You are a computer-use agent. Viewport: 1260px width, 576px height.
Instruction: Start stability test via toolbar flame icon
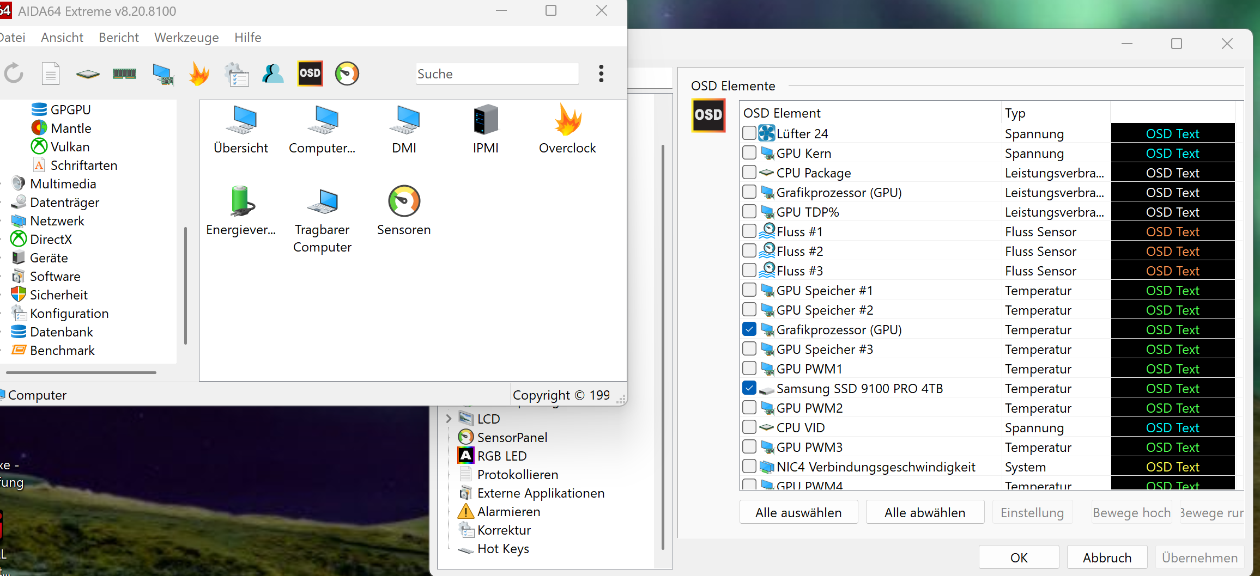[199, 73]
